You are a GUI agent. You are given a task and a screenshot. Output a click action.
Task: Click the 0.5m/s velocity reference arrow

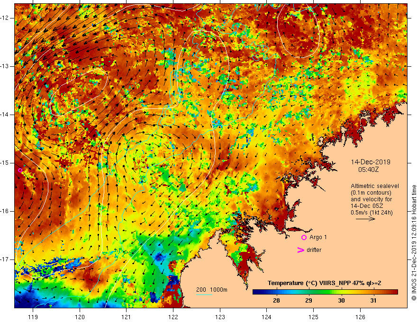coord(365,219)
